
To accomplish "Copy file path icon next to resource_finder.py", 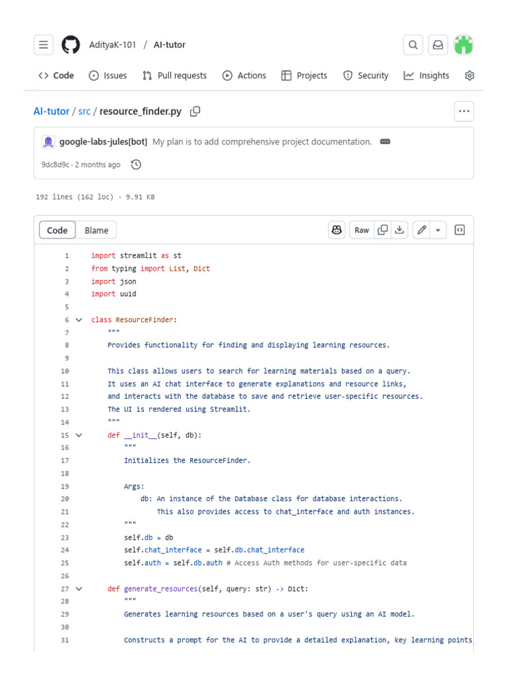I will click(195, 111).
